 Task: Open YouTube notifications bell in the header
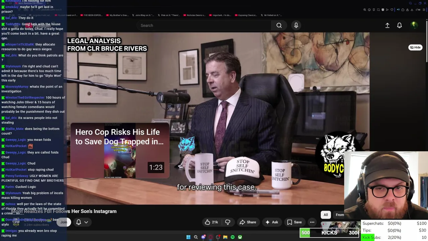(x=399, y=25)
